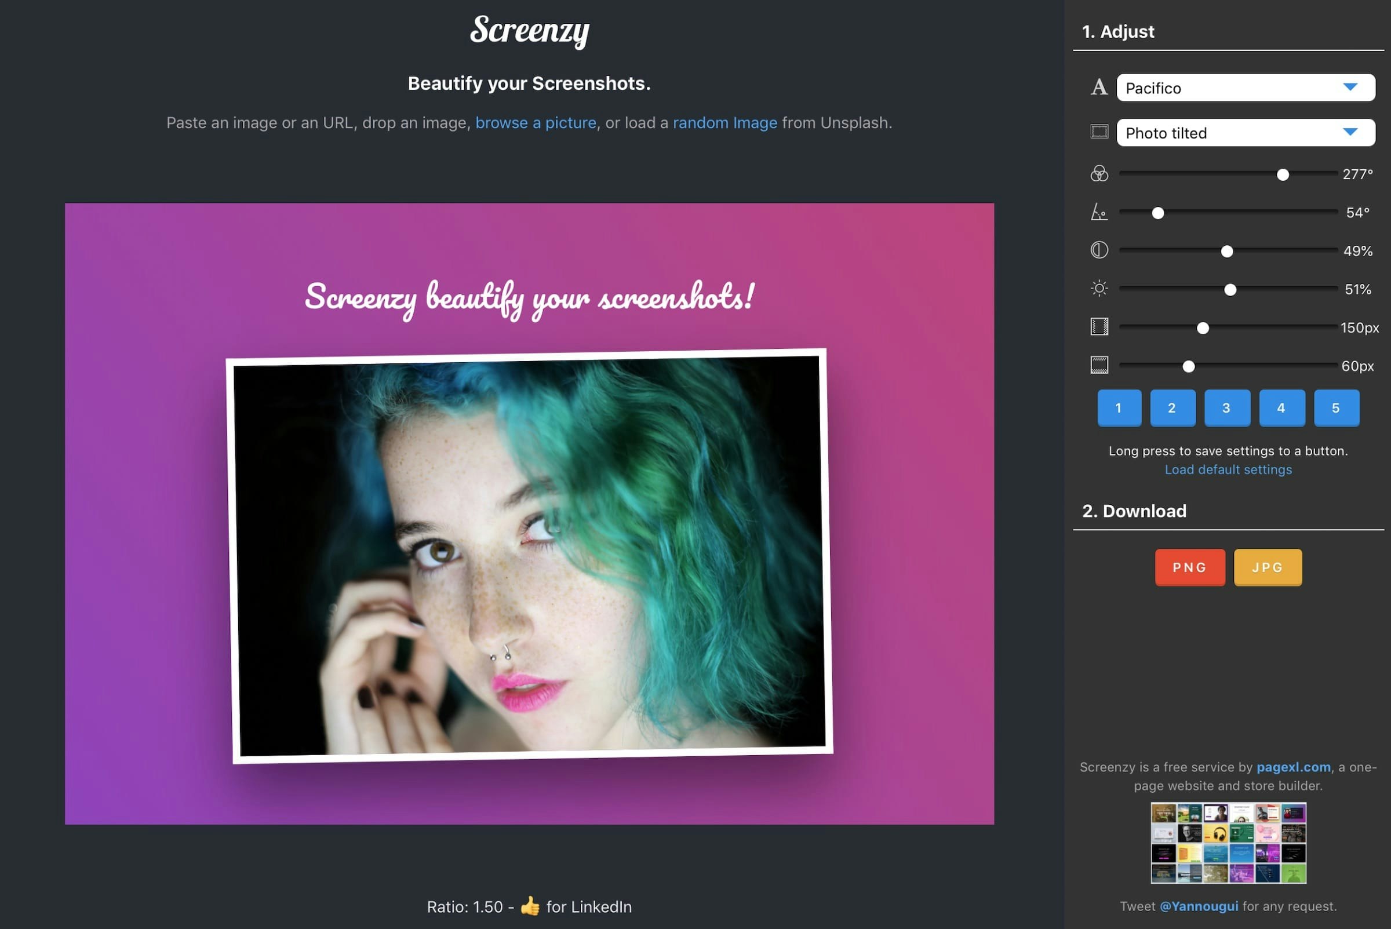Click the font (A) icon in the Adjust panel
Image resolution: width=1391 pixels, height=929 pixels.
click(1099, 87)
